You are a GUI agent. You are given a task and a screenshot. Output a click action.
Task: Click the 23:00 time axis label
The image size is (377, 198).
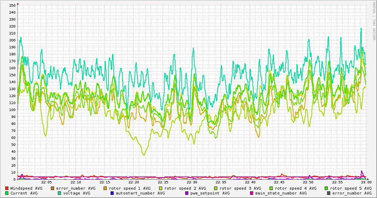click(x=366, y=182)
